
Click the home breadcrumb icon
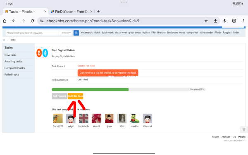tap(4, 40)
